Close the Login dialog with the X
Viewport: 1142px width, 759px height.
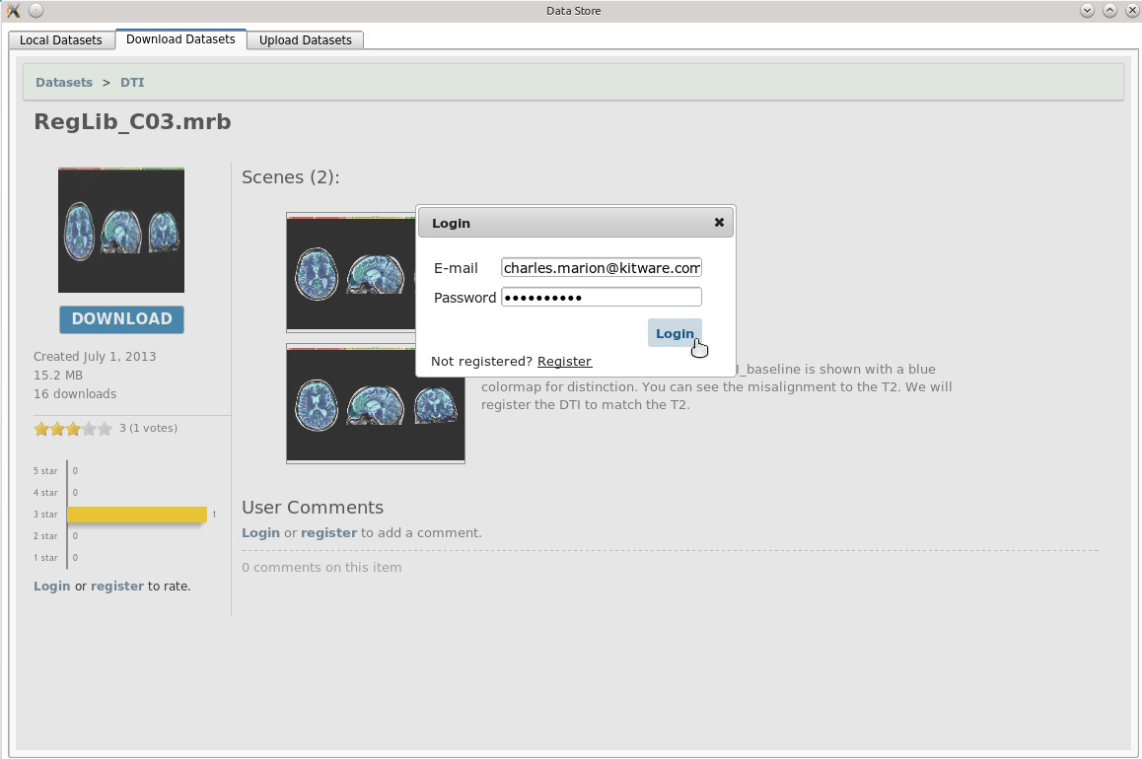[x=719, y=223]
